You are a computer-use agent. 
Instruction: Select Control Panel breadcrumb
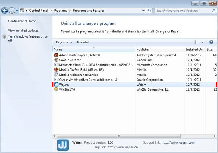point(39,11)
